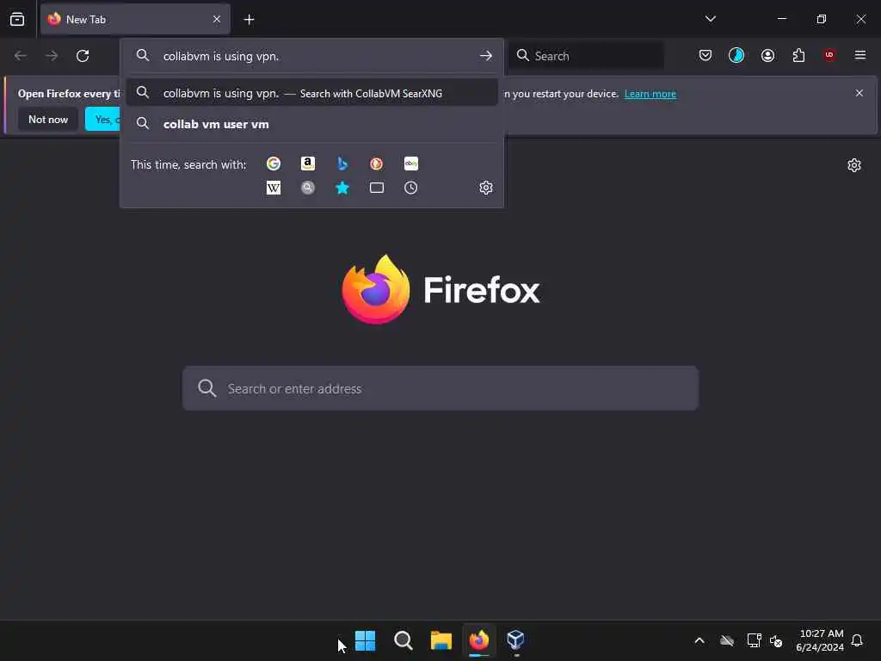Personalize New Tab with gear icon
Screen dimensions: 881x661
[x=854, y=164]
